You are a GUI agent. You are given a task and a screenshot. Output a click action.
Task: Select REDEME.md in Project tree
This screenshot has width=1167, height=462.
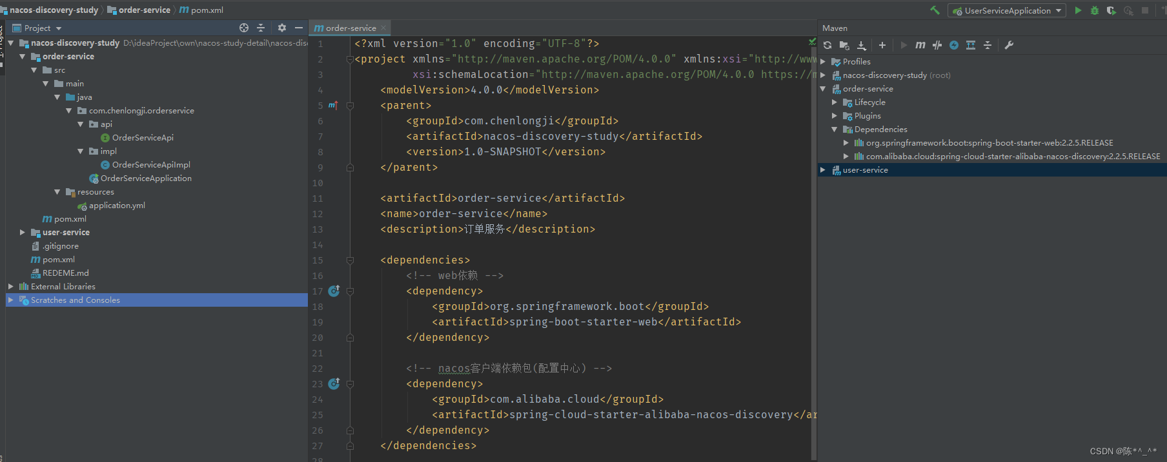pyautogui.click(x=66, y=273)
